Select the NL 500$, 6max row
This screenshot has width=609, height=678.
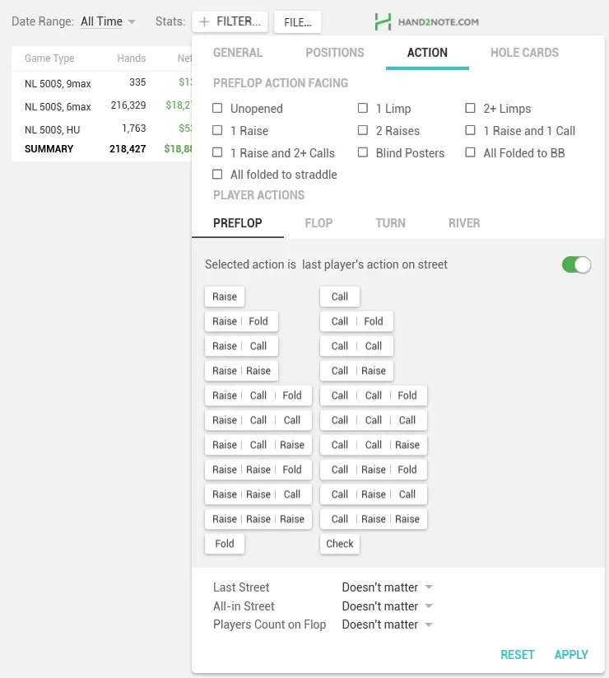(x=99, y=106)
